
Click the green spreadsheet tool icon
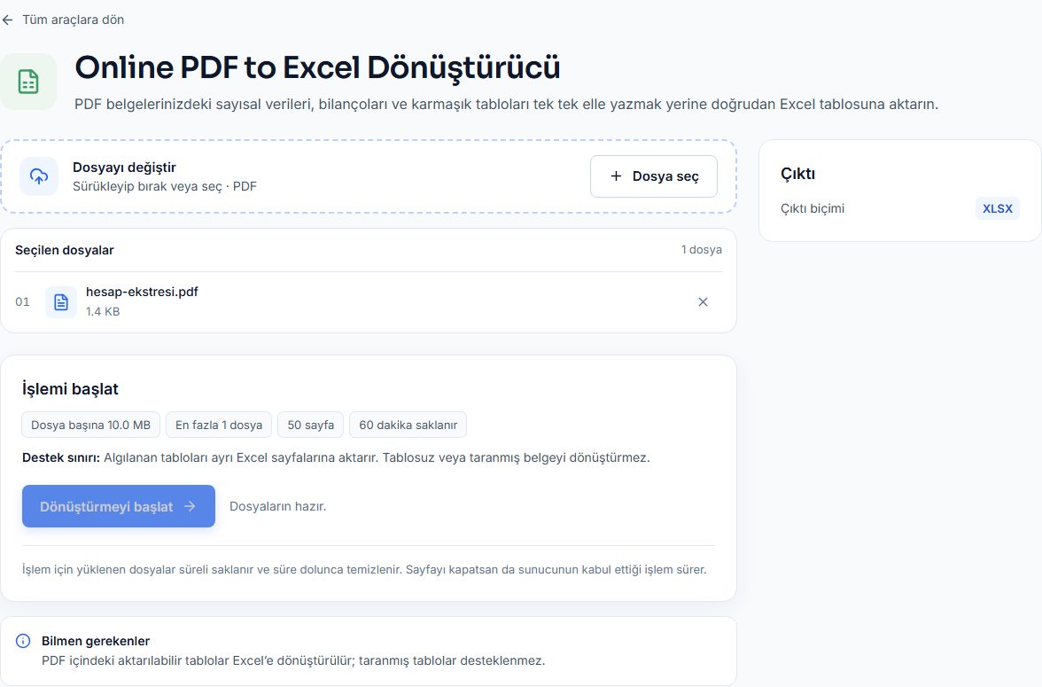(28, 82)
